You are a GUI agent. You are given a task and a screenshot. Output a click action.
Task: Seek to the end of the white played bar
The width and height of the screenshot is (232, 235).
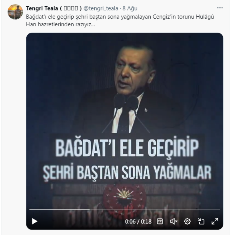[89, 210]
